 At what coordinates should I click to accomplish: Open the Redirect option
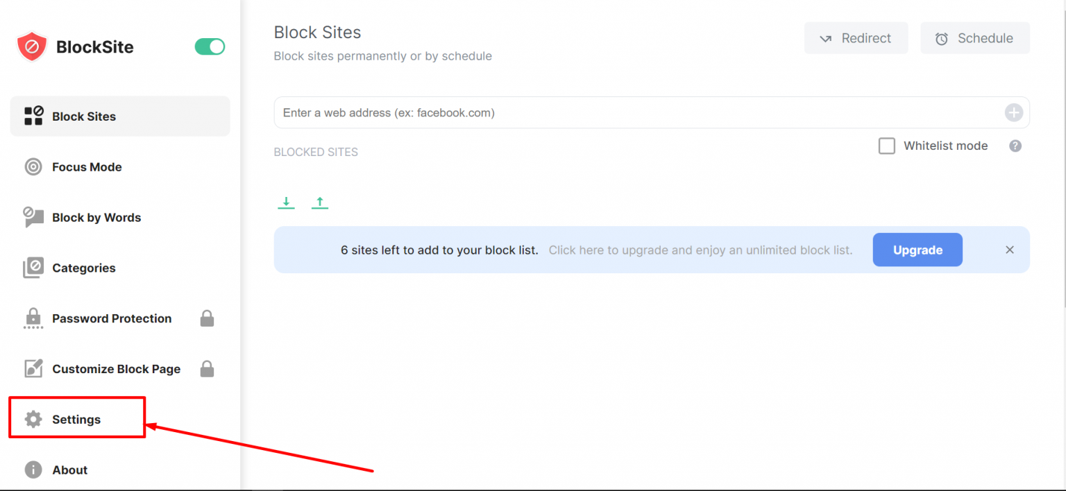coord(856,38)
